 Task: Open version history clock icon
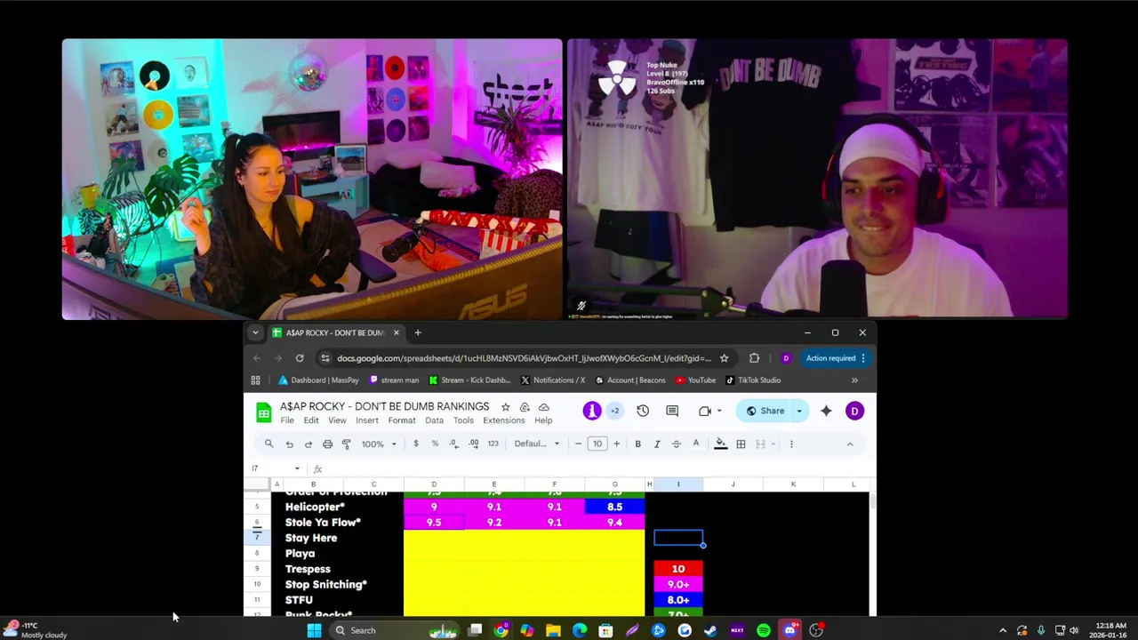tap(643, 411)
